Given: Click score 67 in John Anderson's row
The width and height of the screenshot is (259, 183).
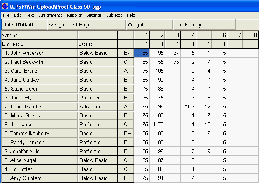Looking at the screenshot, I should 173,53.
